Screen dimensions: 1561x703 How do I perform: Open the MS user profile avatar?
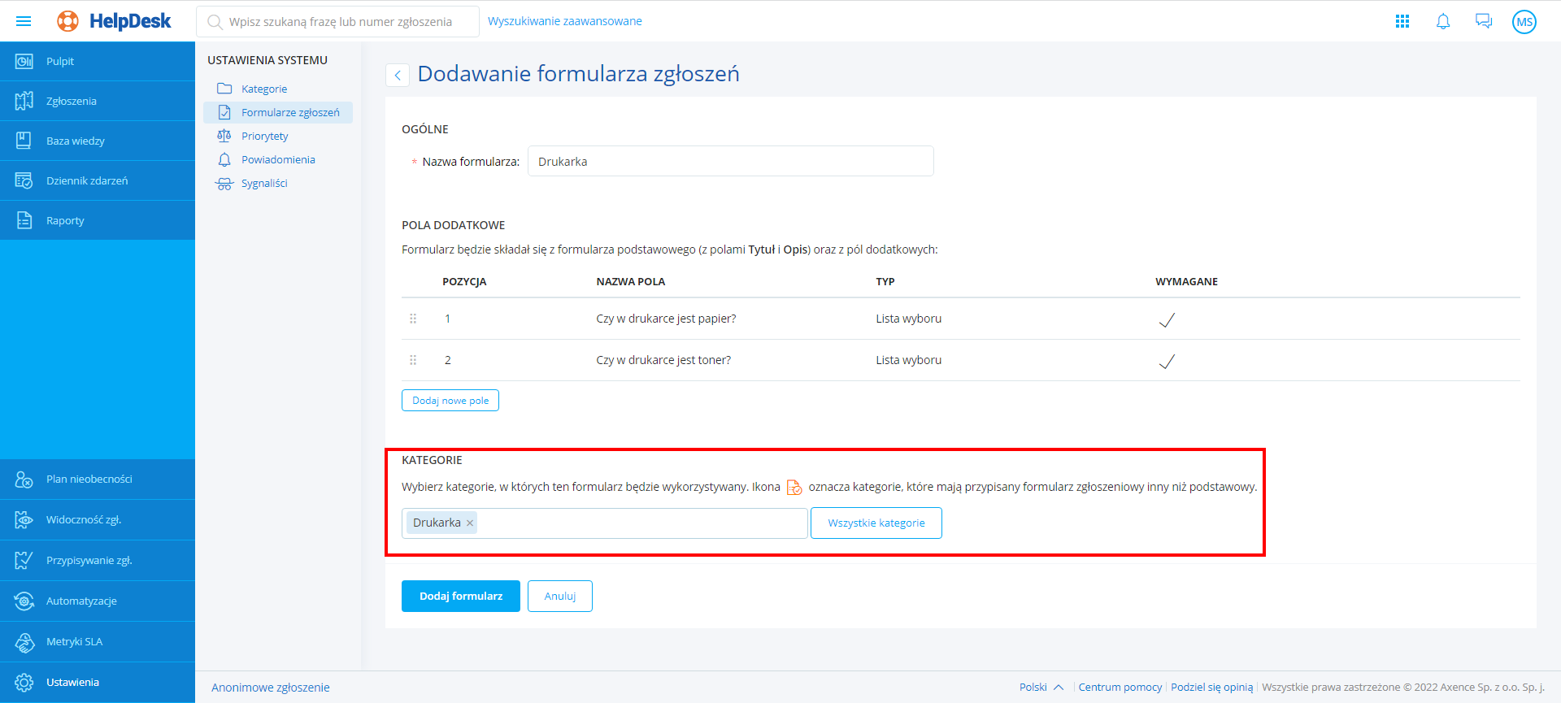click(x=1524, y=22)
